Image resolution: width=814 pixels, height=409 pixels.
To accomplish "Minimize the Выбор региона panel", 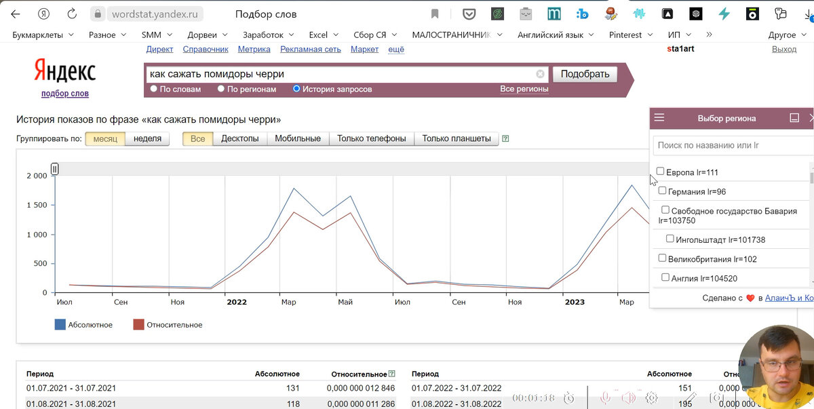I will 795,118.
